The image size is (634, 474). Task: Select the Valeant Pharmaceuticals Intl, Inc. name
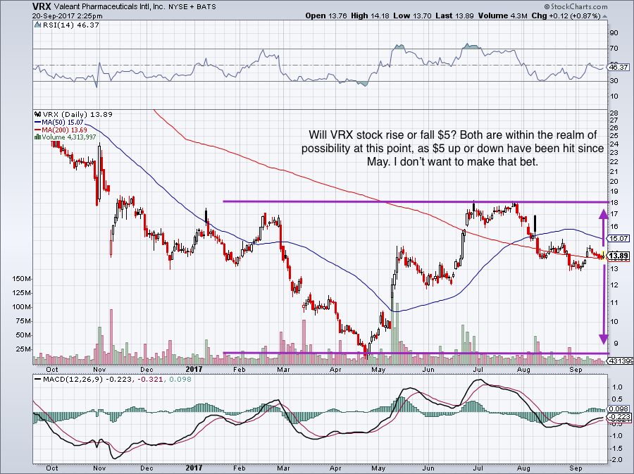point(108,7)
